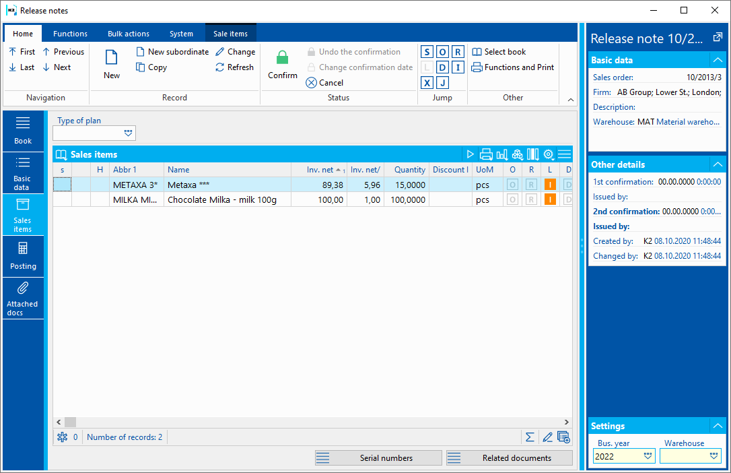Open the Warehouse dropdown in Settings

pos(713,455)
